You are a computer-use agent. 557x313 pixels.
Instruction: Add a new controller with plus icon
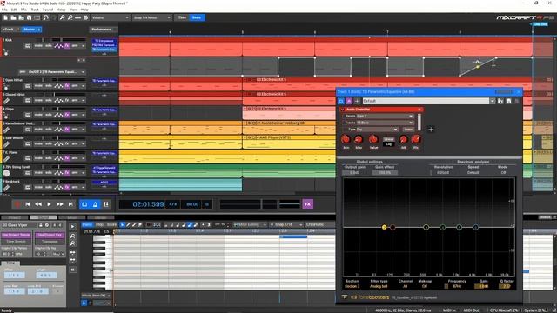coord(431,130)
